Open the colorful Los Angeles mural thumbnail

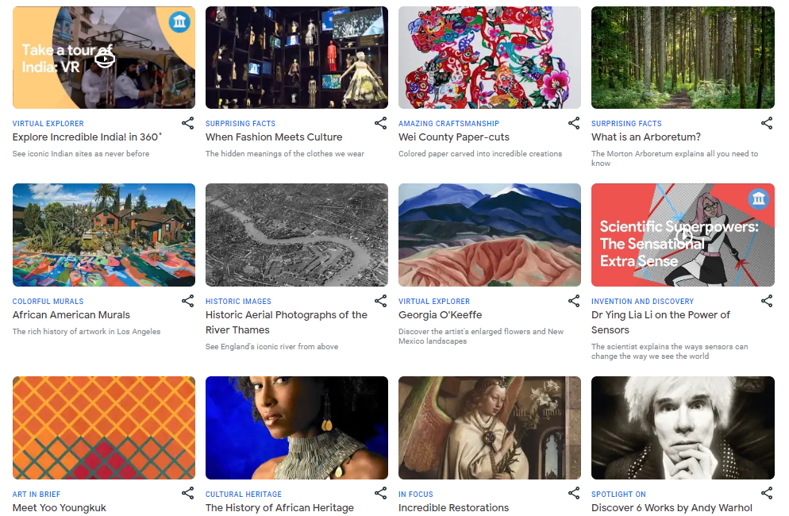tap(104, 235)
